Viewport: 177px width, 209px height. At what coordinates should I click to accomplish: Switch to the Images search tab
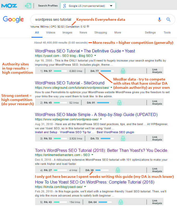pyautogui.click(x=67, y=32)
